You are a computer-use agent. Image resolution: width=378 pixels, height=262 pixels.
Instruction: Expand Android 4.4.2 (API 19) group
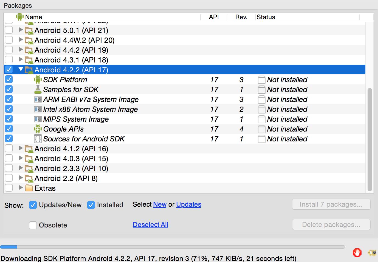(21, 49)
